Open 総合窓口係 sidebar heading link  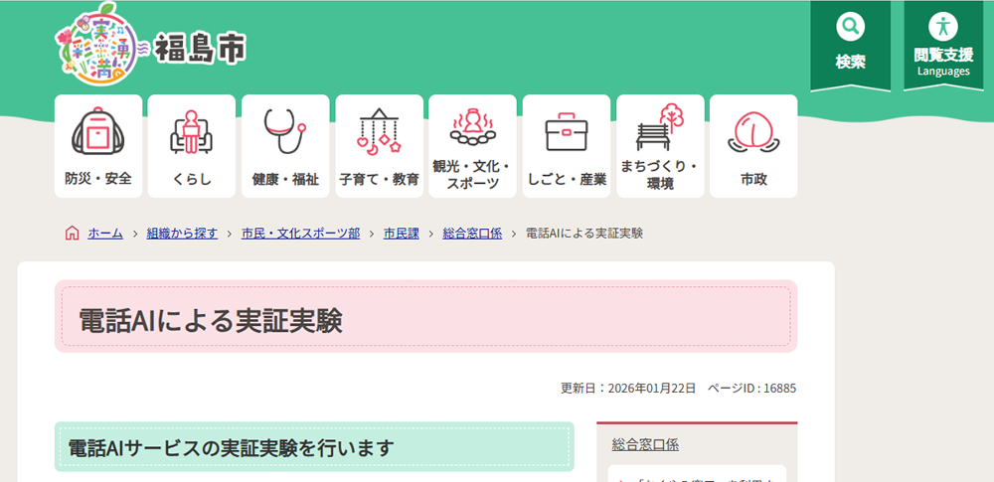click(645, 444)
